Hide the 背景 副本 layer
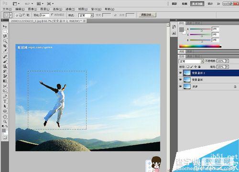Screen dimensions: 239x172 click(x=180, y=80)
